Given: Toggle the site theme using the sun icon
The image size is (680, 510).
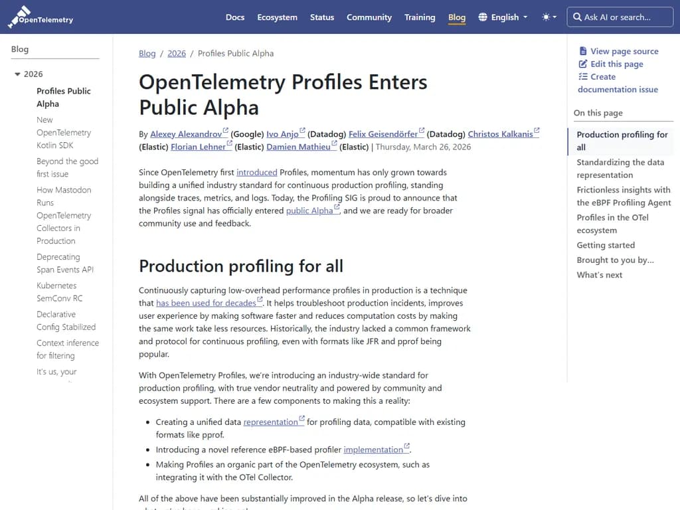Looking at the screenshot, I should (x=547, y=17).
